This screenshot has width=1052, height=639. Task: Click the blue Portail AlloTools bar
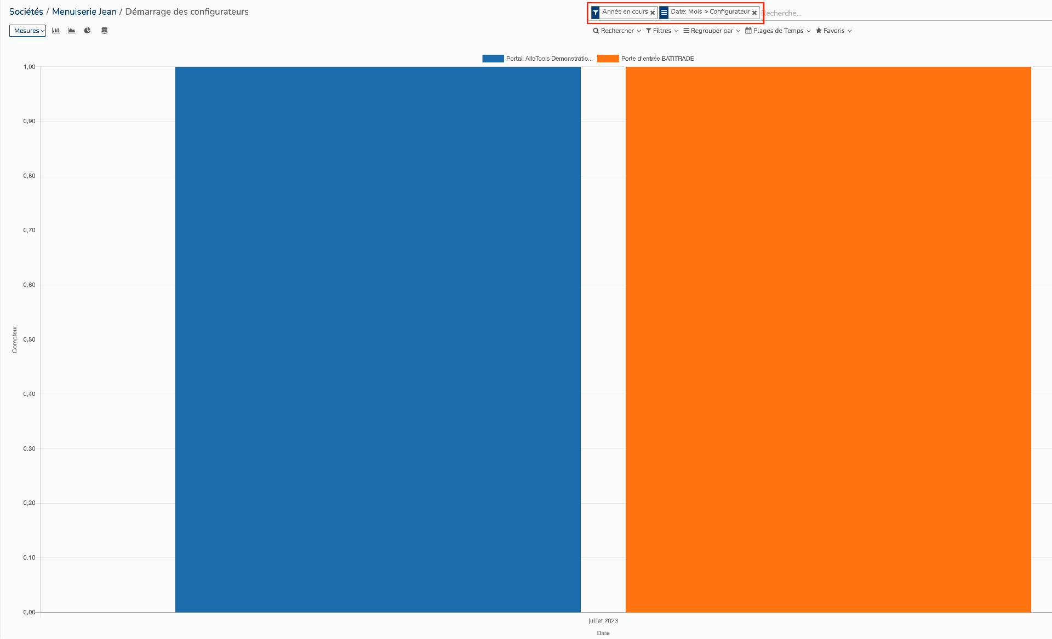tap(378, 339)
